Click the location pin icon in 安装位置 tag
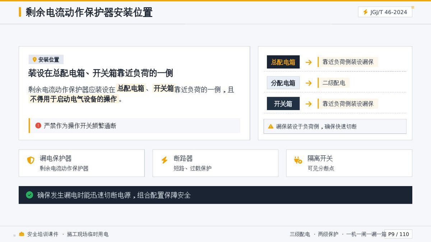Screen dimensions: 431x242 coord(34,60)
